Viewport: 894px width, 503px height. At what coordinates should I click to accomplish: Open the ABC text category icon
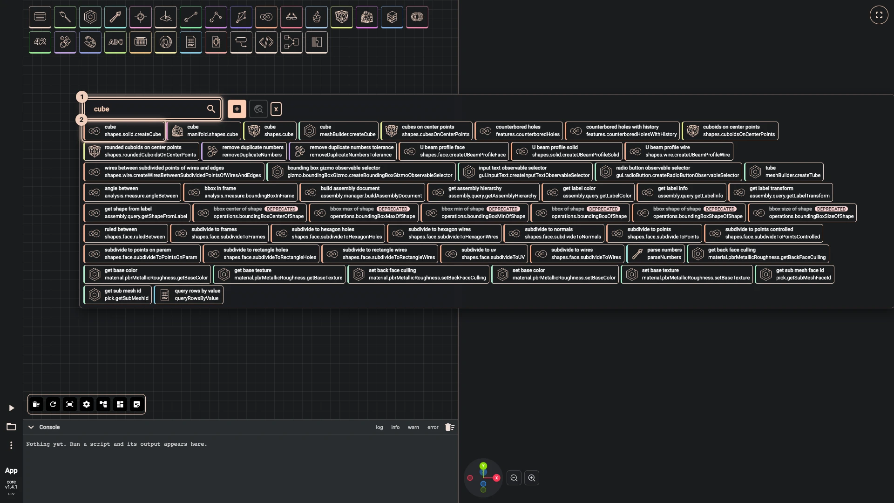[115, 42]
